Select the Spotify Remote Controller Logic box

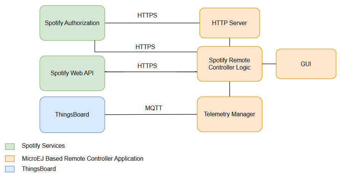(x=230, y=64)
